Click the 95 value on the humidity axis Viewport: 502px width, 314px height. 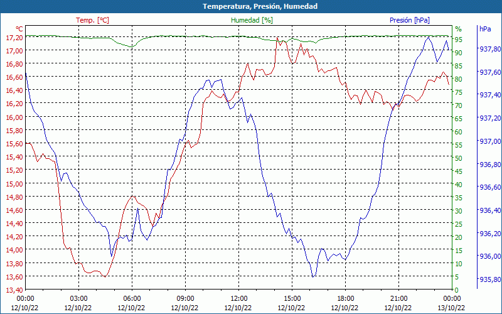[x=459, y=40]
